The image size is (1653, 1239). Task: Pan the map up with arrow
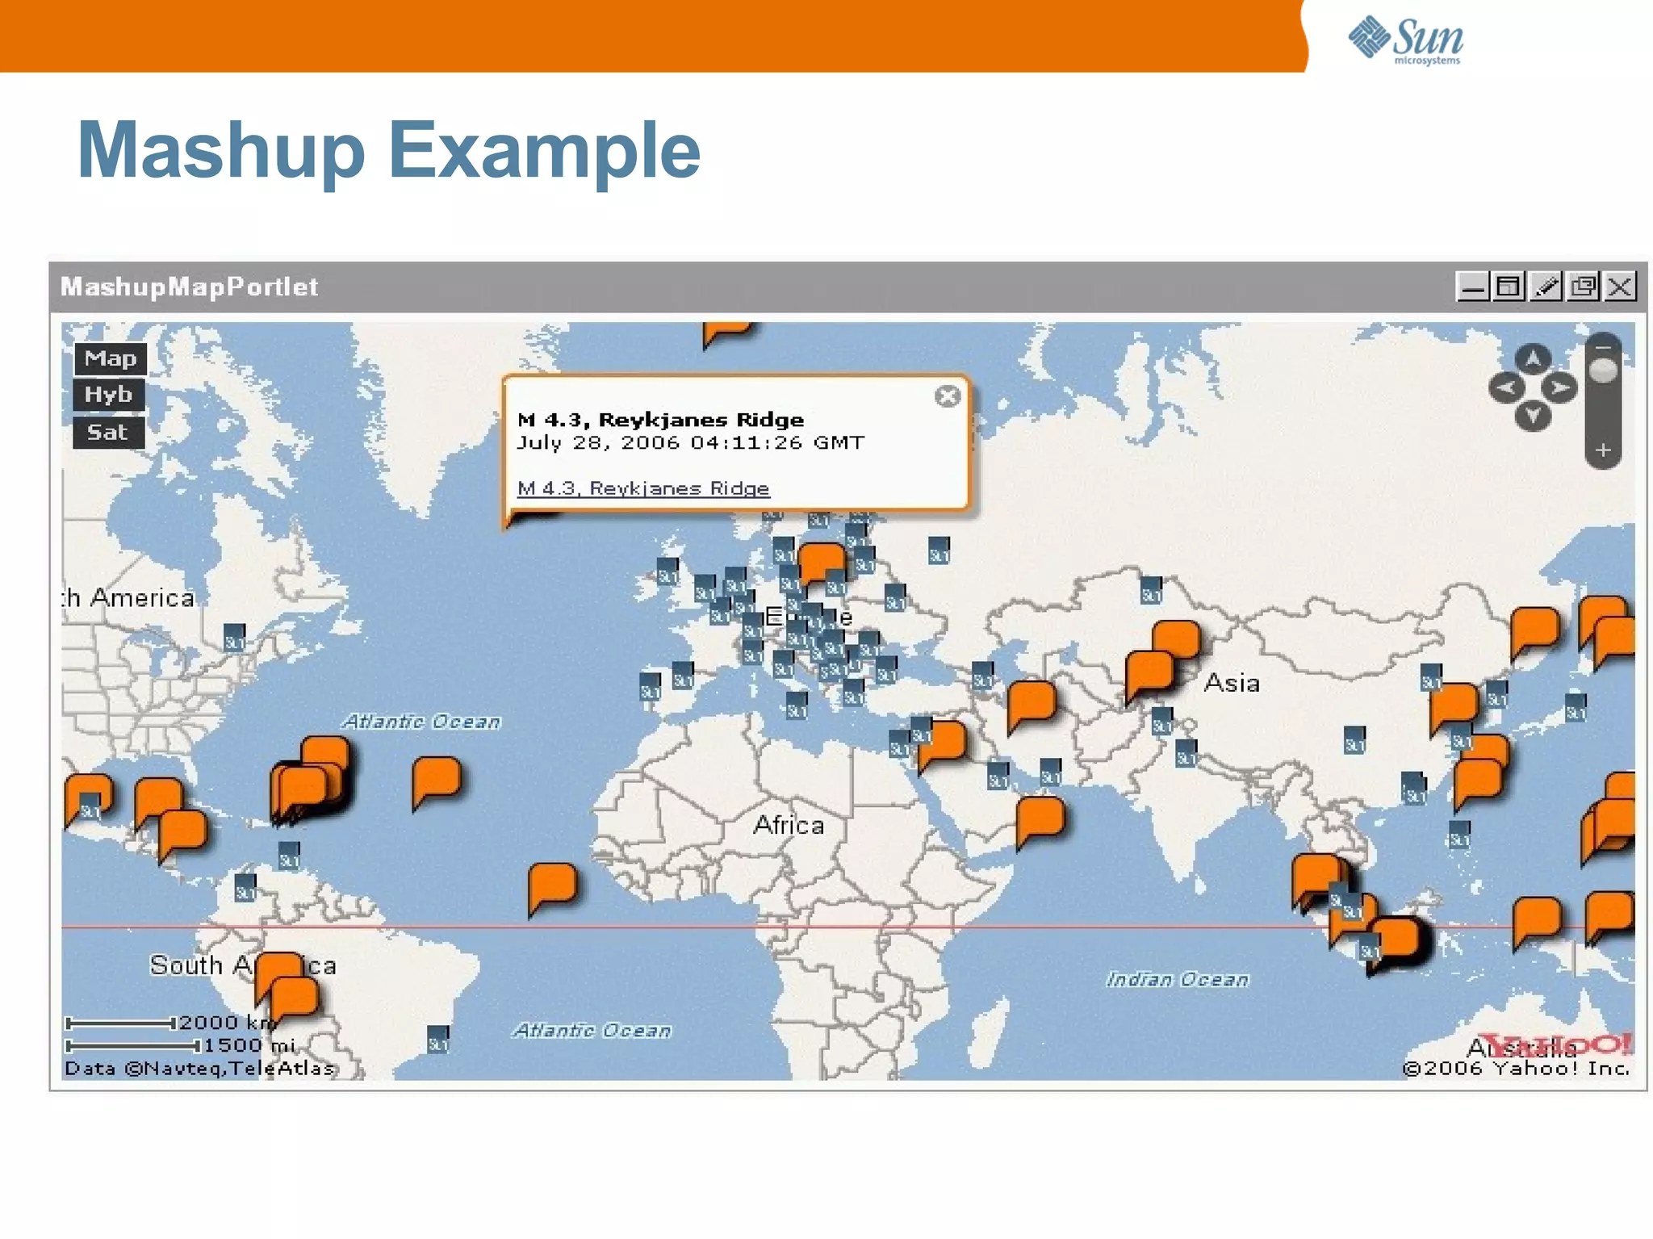click(x=1533, y=358)
